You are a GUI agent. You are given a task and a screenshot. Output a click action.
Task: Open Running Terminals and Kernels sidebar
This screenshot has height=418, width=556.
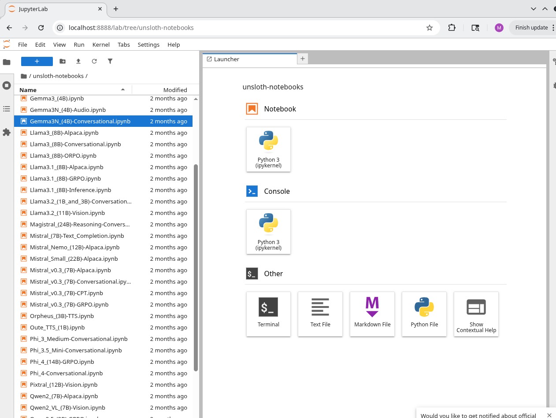pyautogui.click(x=7, y=85)
